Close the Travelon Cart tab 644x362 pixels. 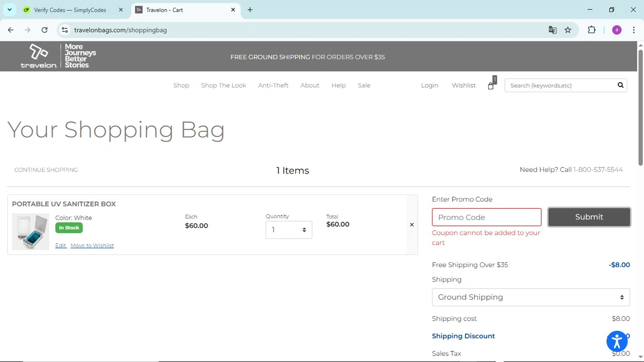[233, 9]
